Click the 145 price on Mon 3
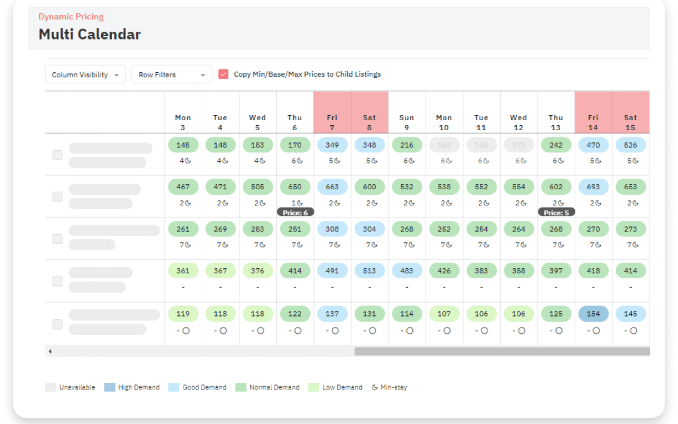678x424 pixels. [183, 145]
